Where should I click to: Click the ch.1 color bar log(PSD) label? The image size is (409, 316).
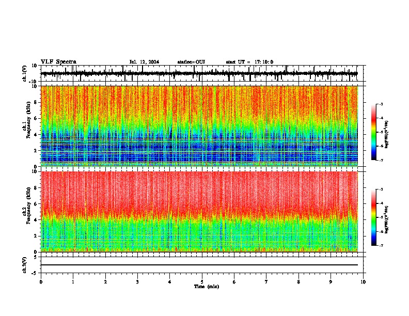click(x=387, y=134)
